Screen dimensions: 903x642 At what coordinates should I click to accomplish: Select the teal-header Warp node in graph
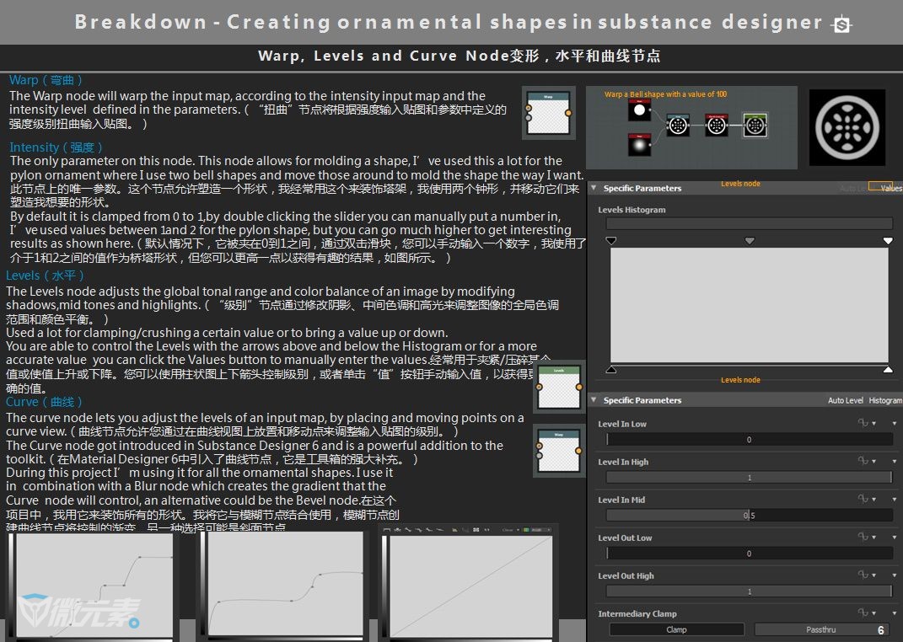[678, 124]
